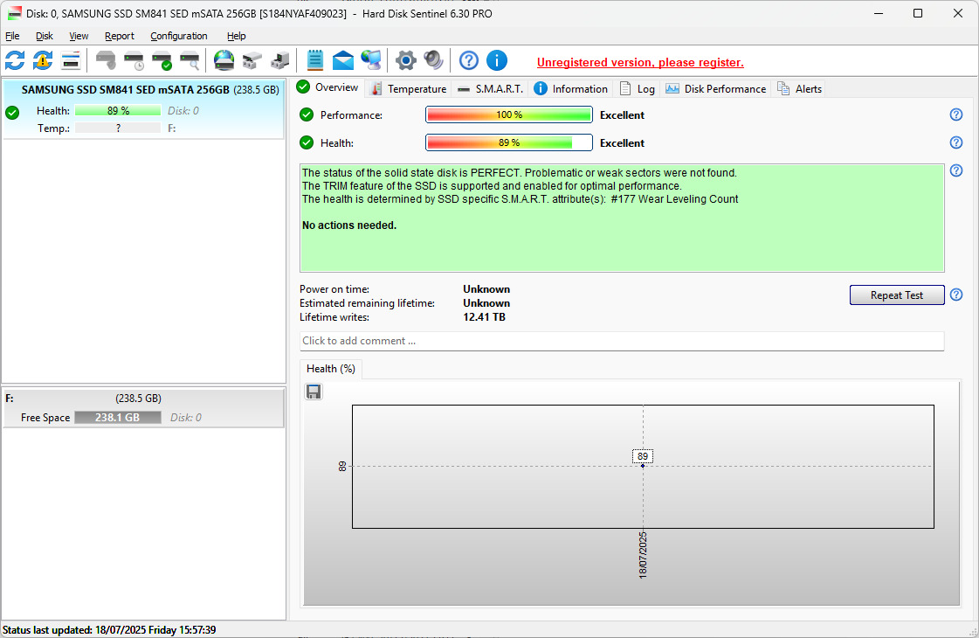Click the blue Refresh arrows toolbar icon

click(15, 60)
